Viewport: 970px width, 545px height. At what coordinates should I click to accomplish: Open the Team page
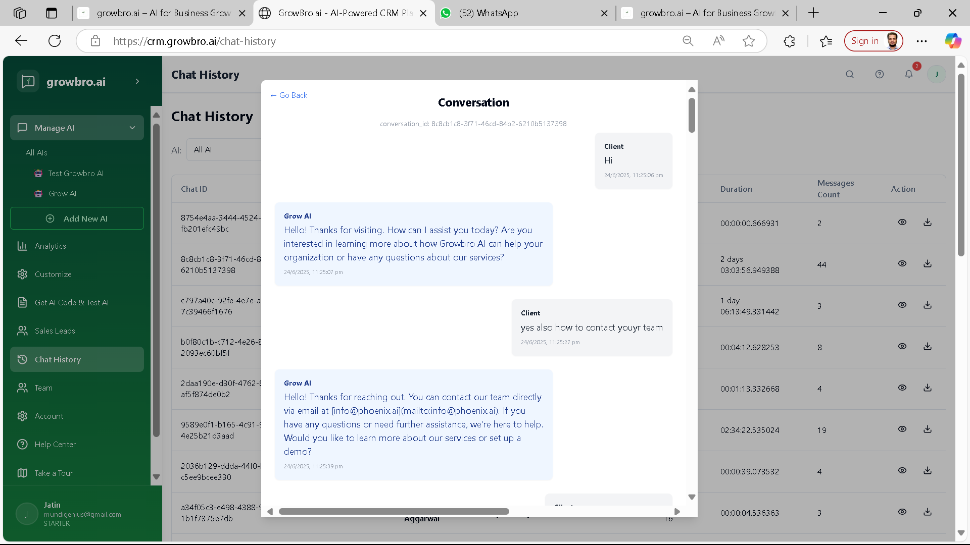[43, 388]
